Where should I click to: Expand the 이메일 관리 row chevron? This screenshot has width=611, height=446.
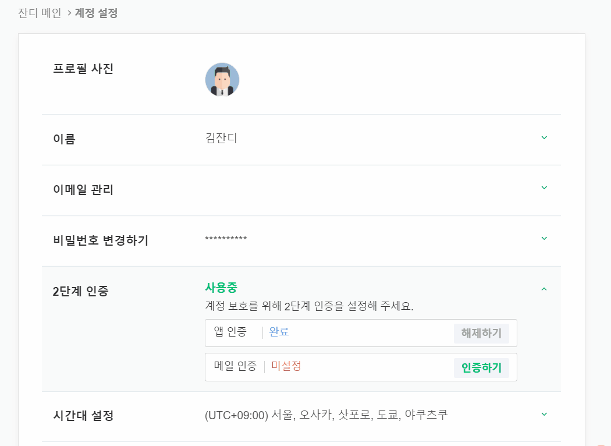point(544,188)
